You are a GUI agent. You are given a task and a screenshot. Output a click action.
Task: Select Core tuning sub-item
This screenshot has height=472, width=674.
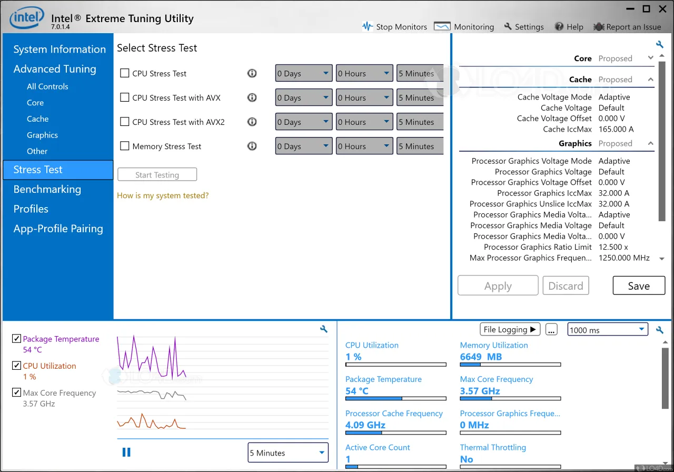[x=35, y=103]
